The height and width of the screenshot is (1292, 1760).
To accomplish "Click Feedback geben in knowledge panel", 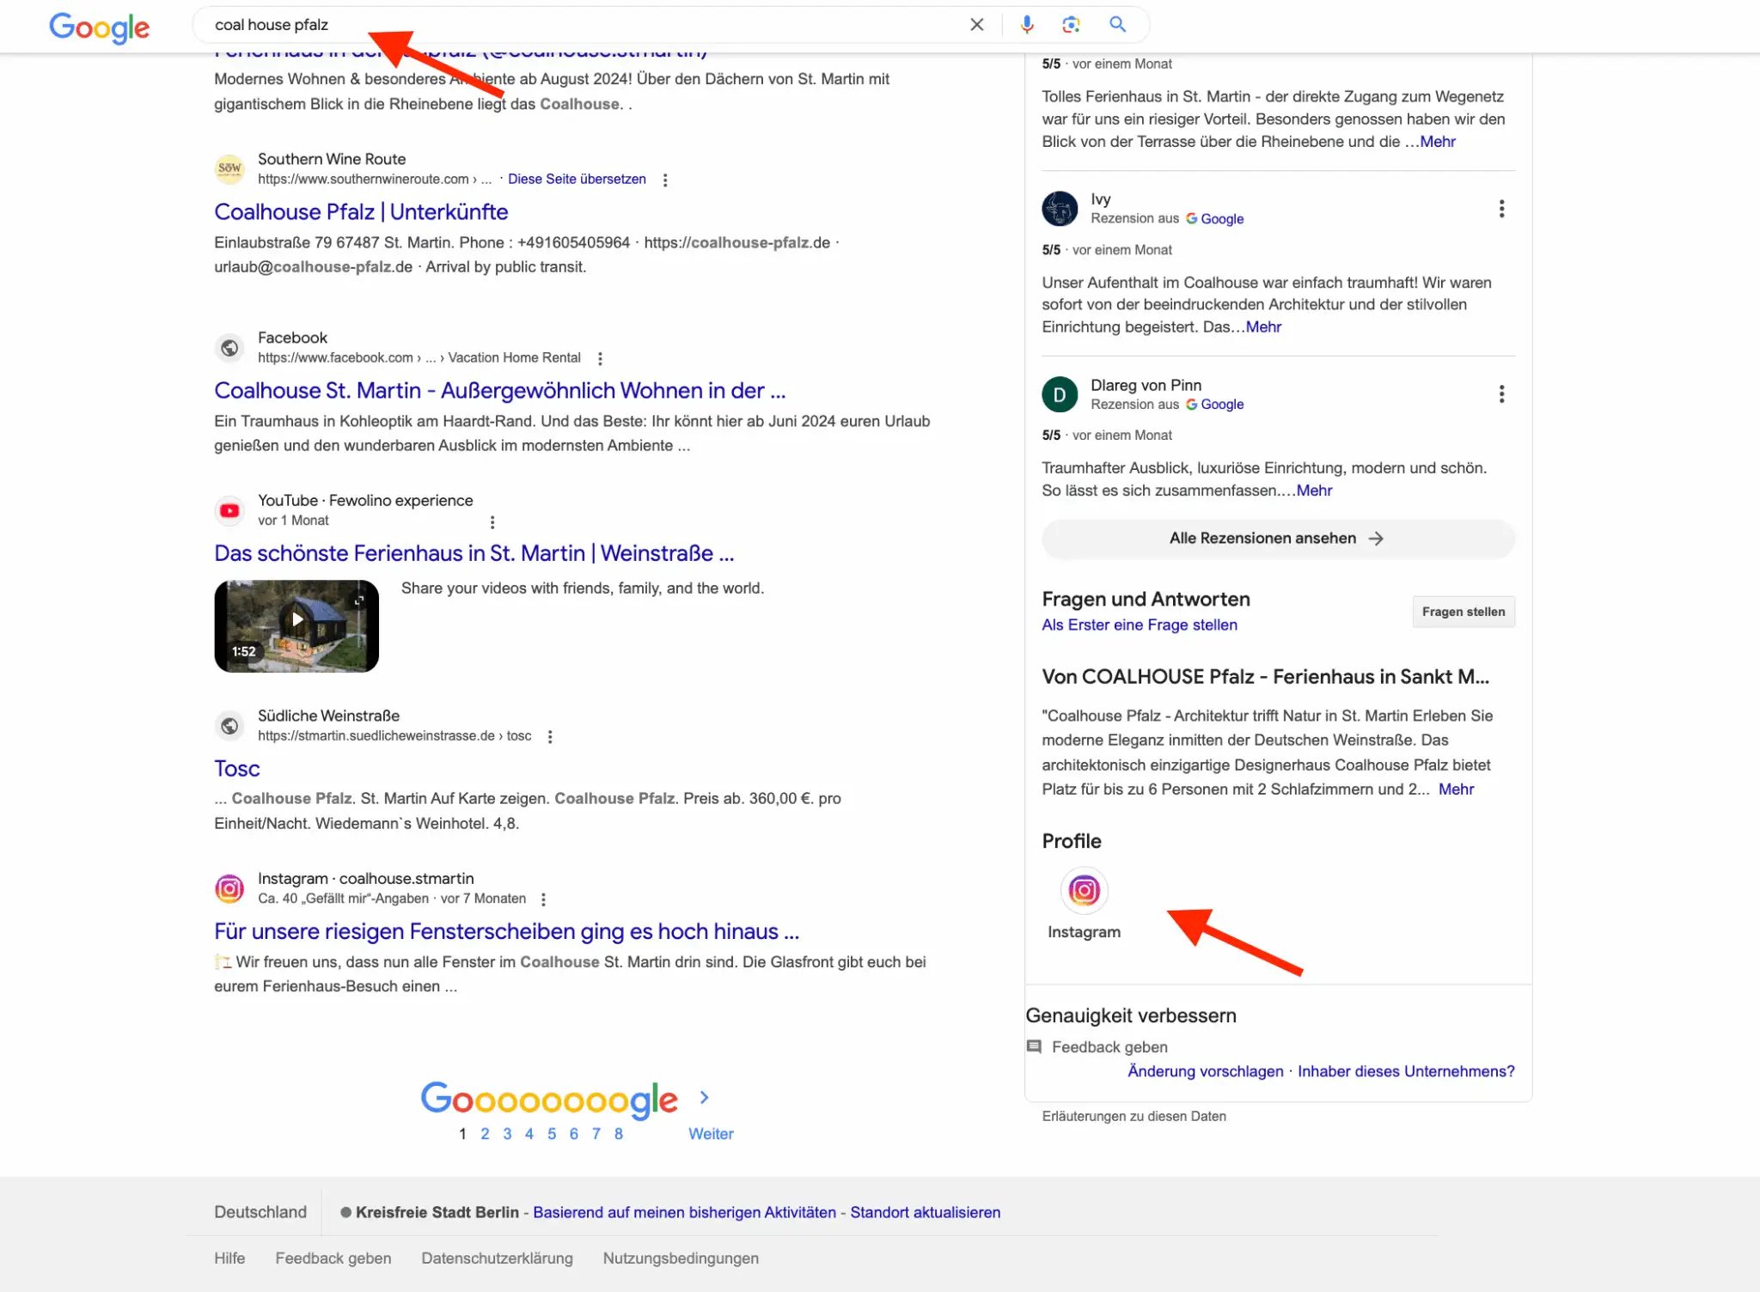I will point(1109,1047).
